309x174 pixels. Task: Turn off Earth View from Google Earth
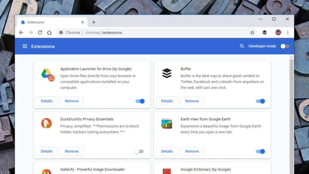[260, 152]
